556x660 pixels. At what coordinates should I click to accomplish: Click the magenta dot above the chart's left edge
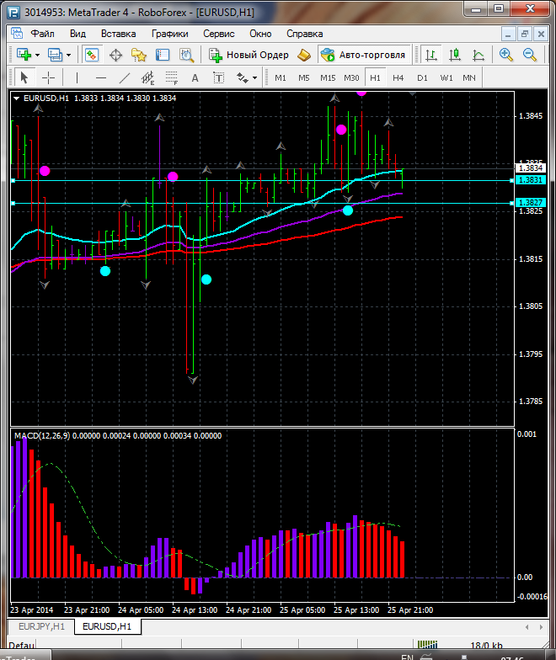(x=45, y=171)
